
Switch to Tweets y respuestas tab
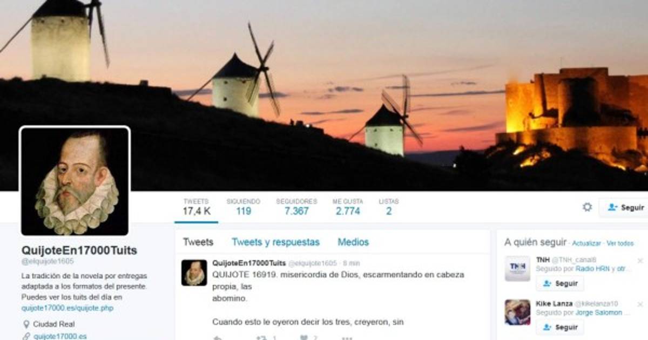pyautogui.click(x=275, y=242)
